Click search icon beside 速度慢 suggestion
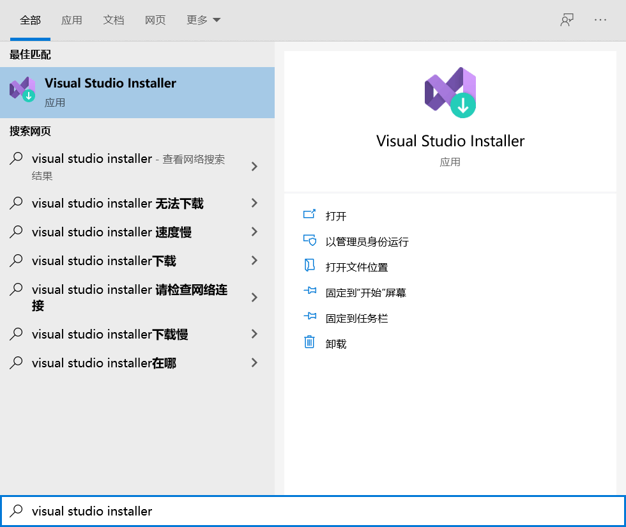This screenshot has width=626, height=527. click(x=16, y=231)
